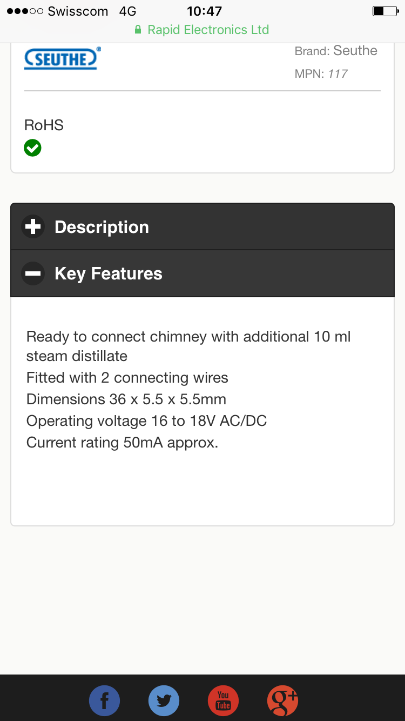Tap the RoHS label text
The width and height of the screenshot is (405, 721).
coord(44,125)
